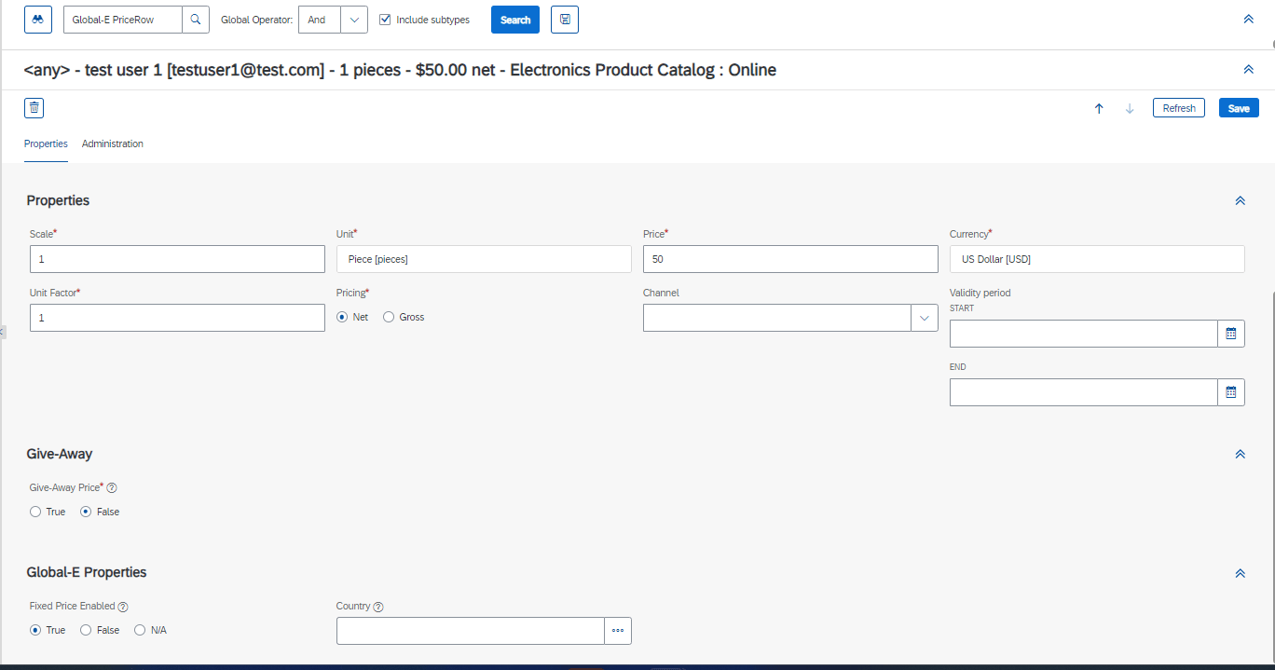Go to previous item with up arrow
1275x670 pixels.
click(x=1099, y=108)
